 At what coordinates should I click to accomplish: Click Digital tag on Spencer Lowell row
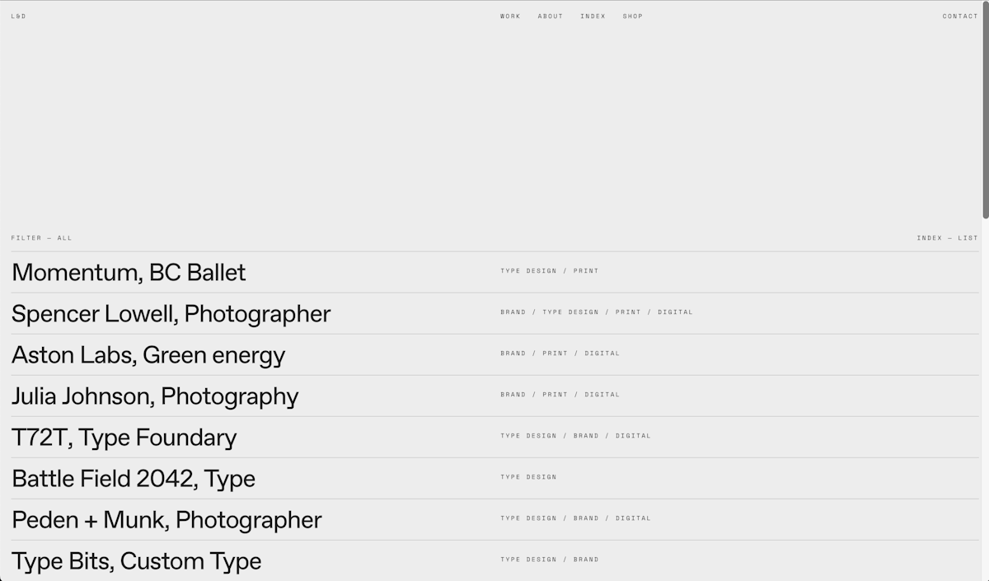(x=675, y=312)
